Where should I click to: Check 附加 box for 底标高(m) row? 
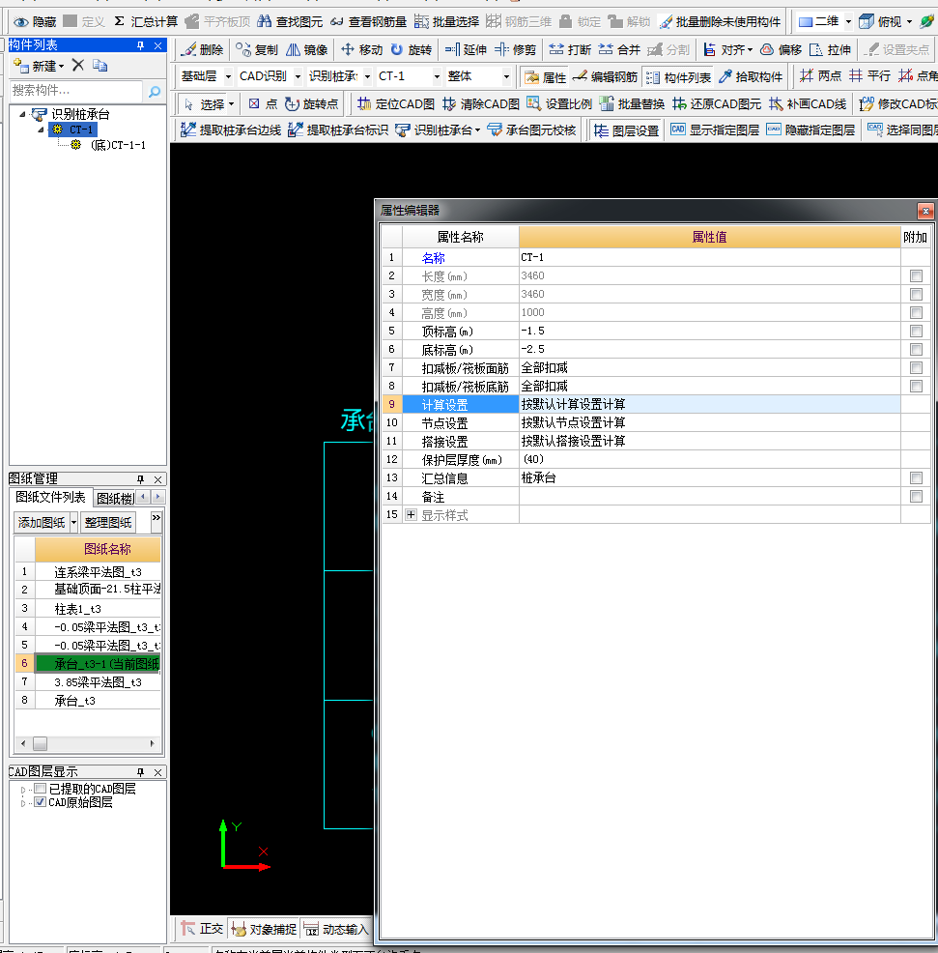[x=916, y=350]
